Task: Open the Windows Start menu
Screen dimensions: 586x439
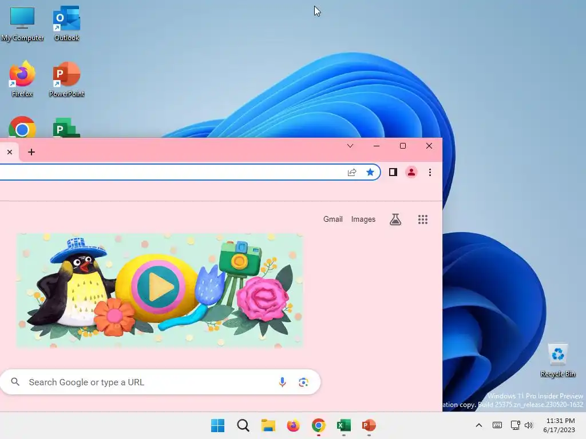Action: pos(217,425)
